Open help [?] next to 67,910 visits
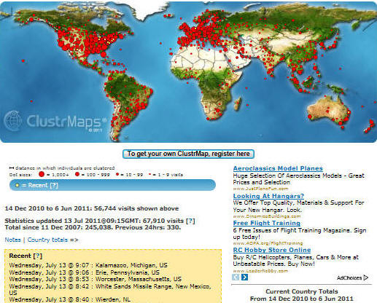 click(x=190, y=221)
